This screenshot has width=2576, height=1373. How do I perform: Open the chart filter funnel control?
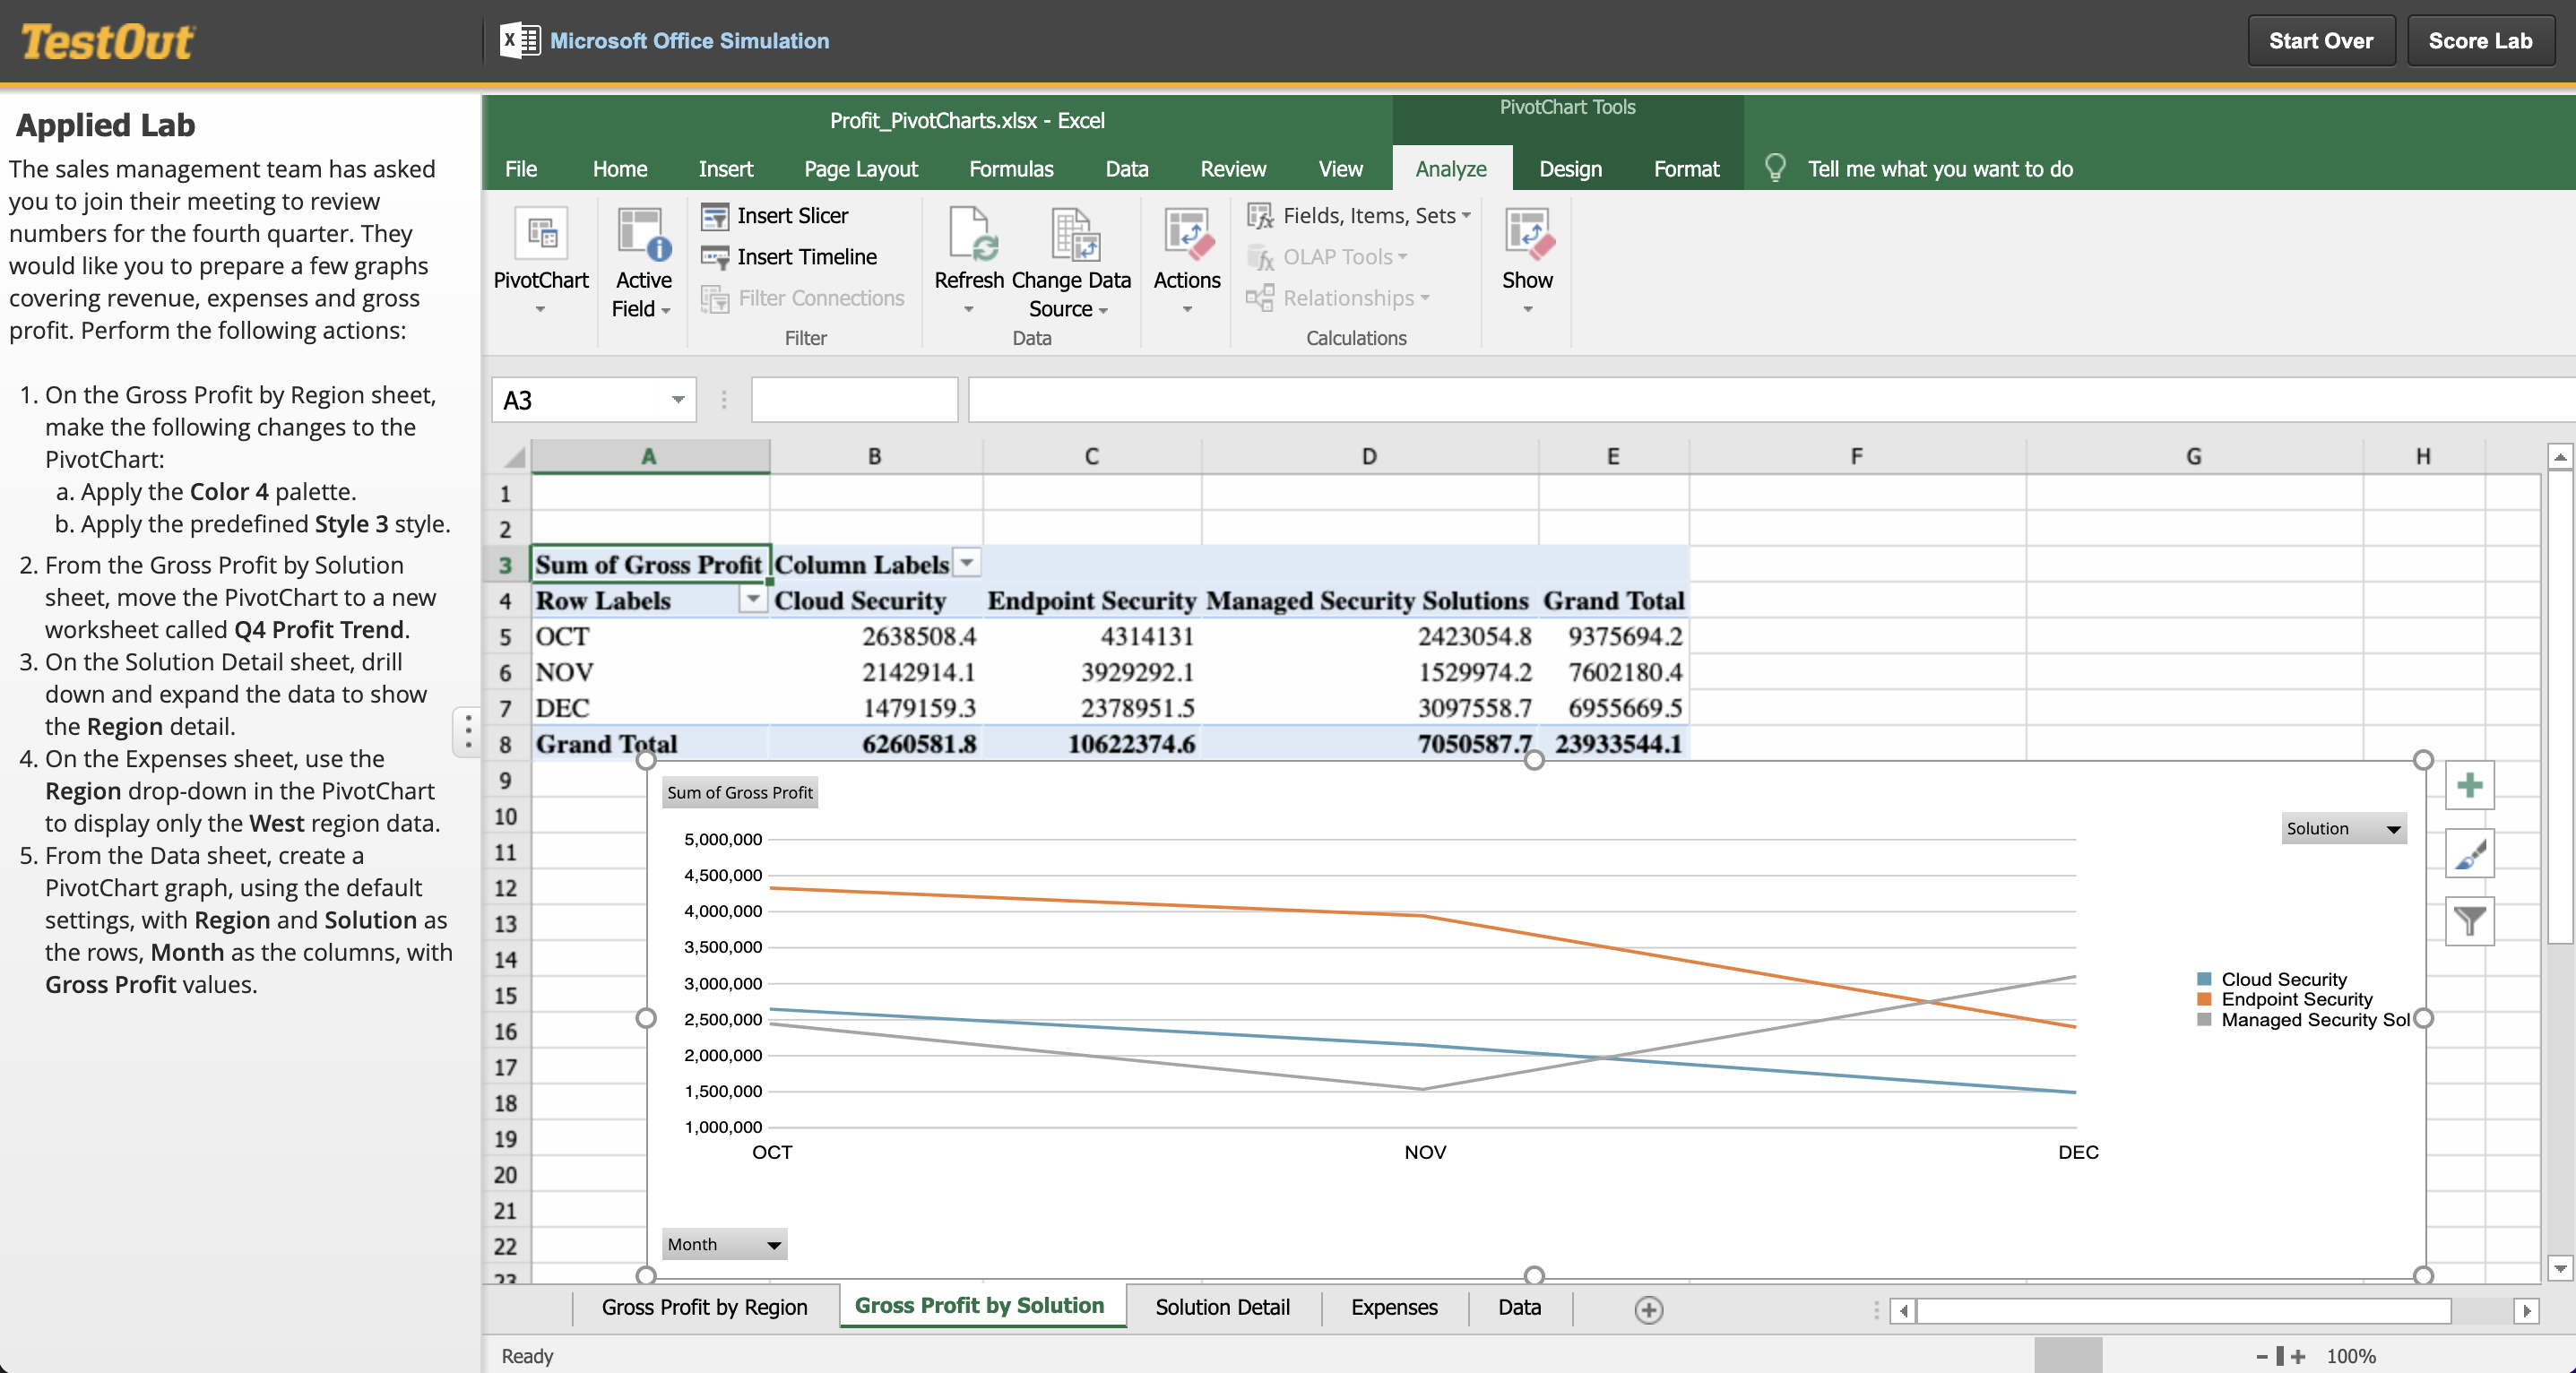pos(2469,921)
